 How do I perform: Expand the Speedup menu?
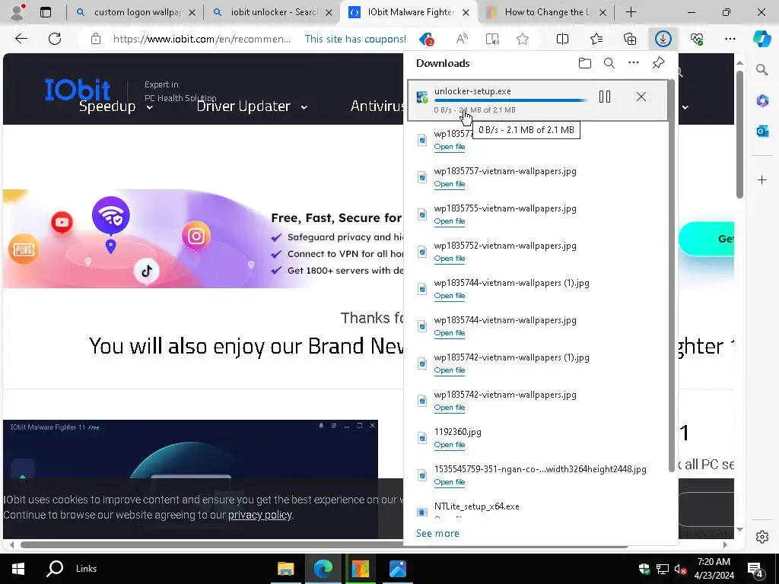pos(116,106)
